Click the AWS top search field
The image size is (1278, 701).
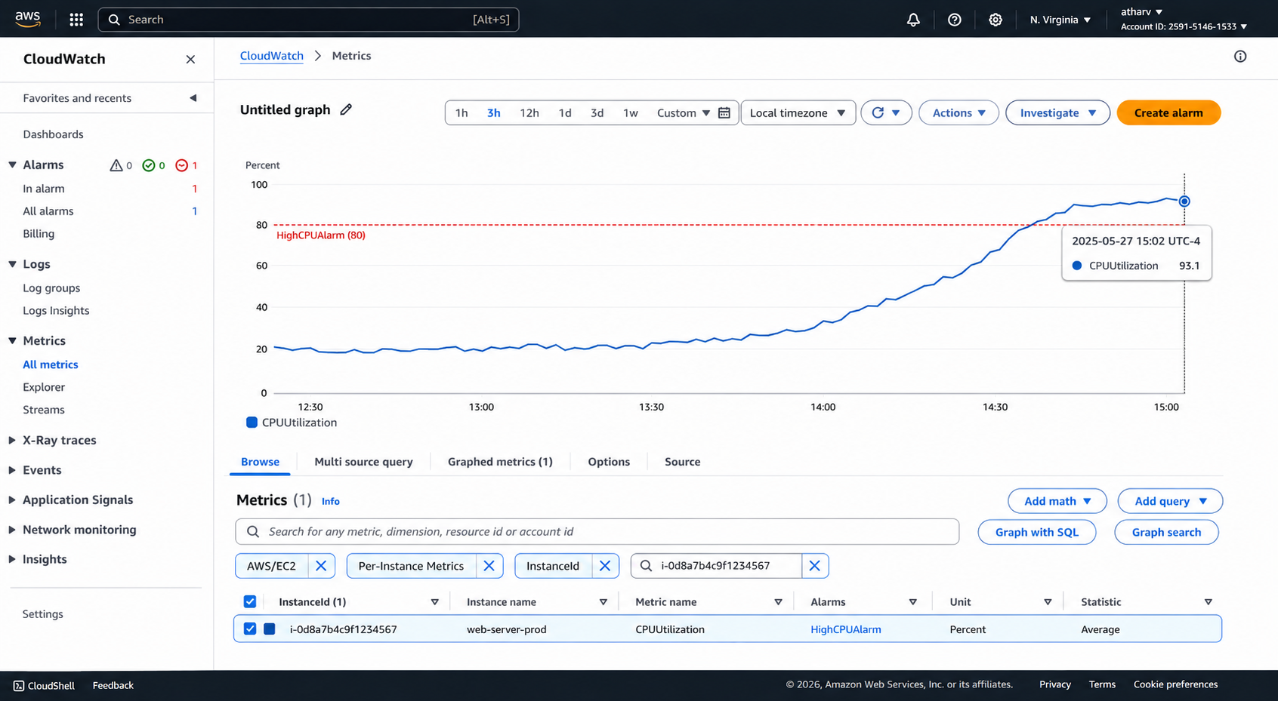[x=308, y=20]
